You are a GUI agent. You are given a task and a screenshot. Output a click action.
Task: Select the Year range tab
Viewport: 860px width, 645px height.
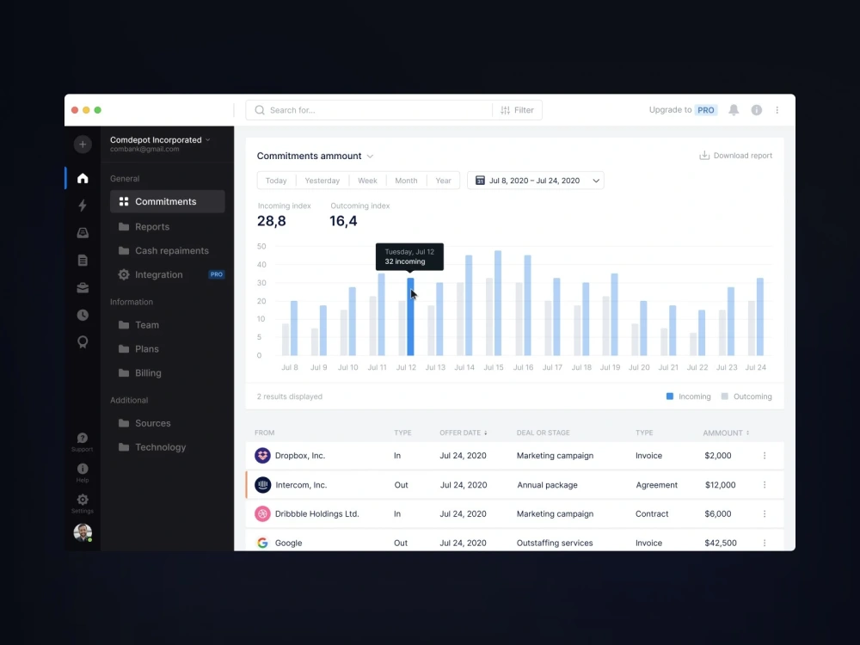pos(443,181)
